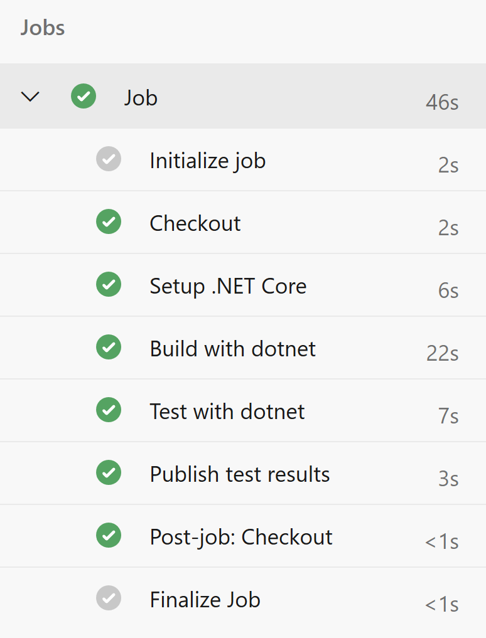Expand the Initialize job step

pos(207,160)
